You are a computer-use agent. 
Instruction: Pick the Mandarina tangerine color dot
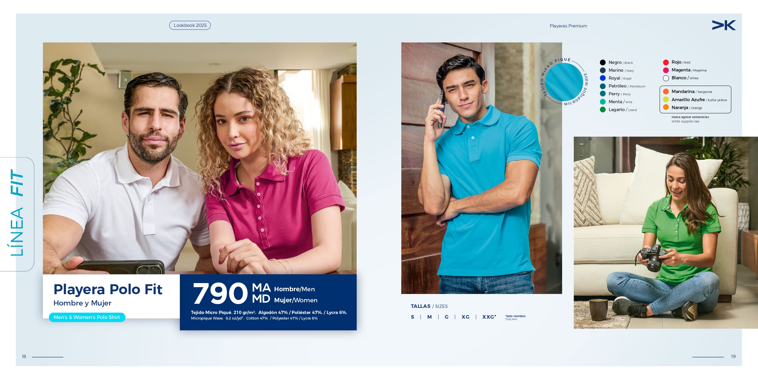pos(666,92)
